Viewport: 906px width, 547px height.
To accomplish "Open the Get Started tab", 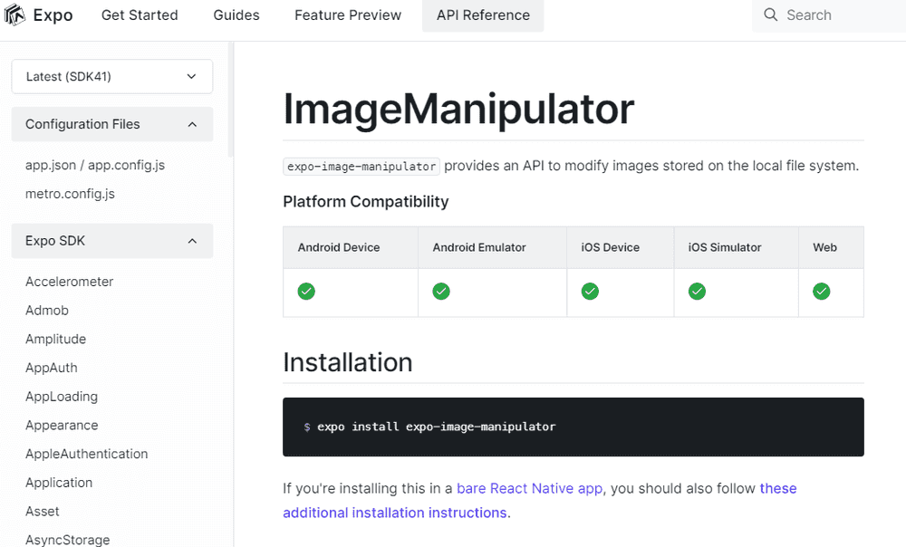I will pos(140,15).
